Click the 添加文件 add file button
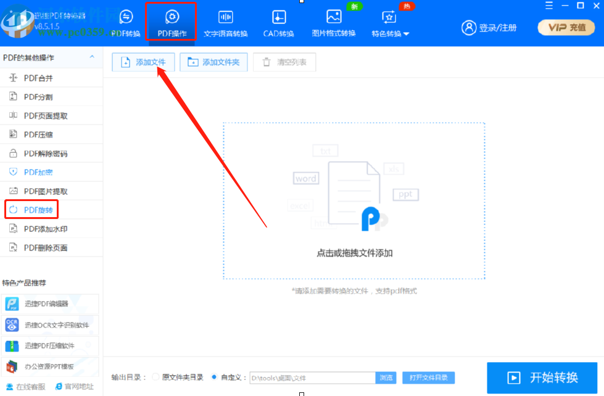Image resolution: width=604 pixels, height=396 pixels. [x=143, y=62]
